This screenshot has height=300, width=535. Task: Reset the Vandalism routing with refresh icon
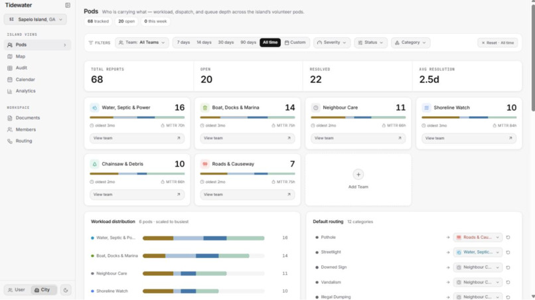point(508,282)
